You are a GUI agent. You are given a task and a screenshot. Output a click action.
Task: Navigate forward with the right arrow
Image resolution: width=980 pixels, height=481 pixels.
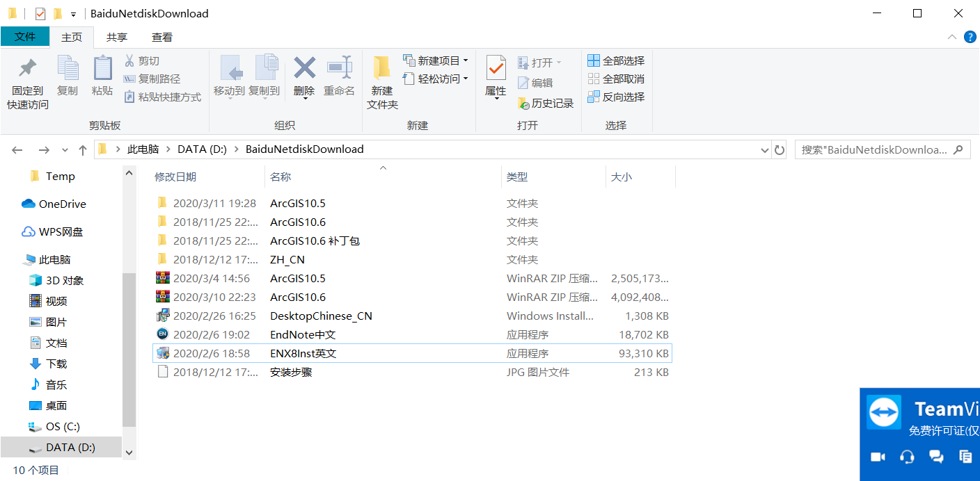44,149
